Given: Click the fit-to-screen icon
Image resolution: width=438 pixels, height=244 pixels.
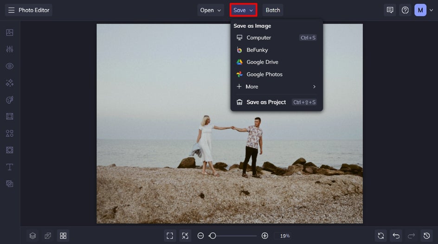Looking at the screenshot, I should [170, 236].
